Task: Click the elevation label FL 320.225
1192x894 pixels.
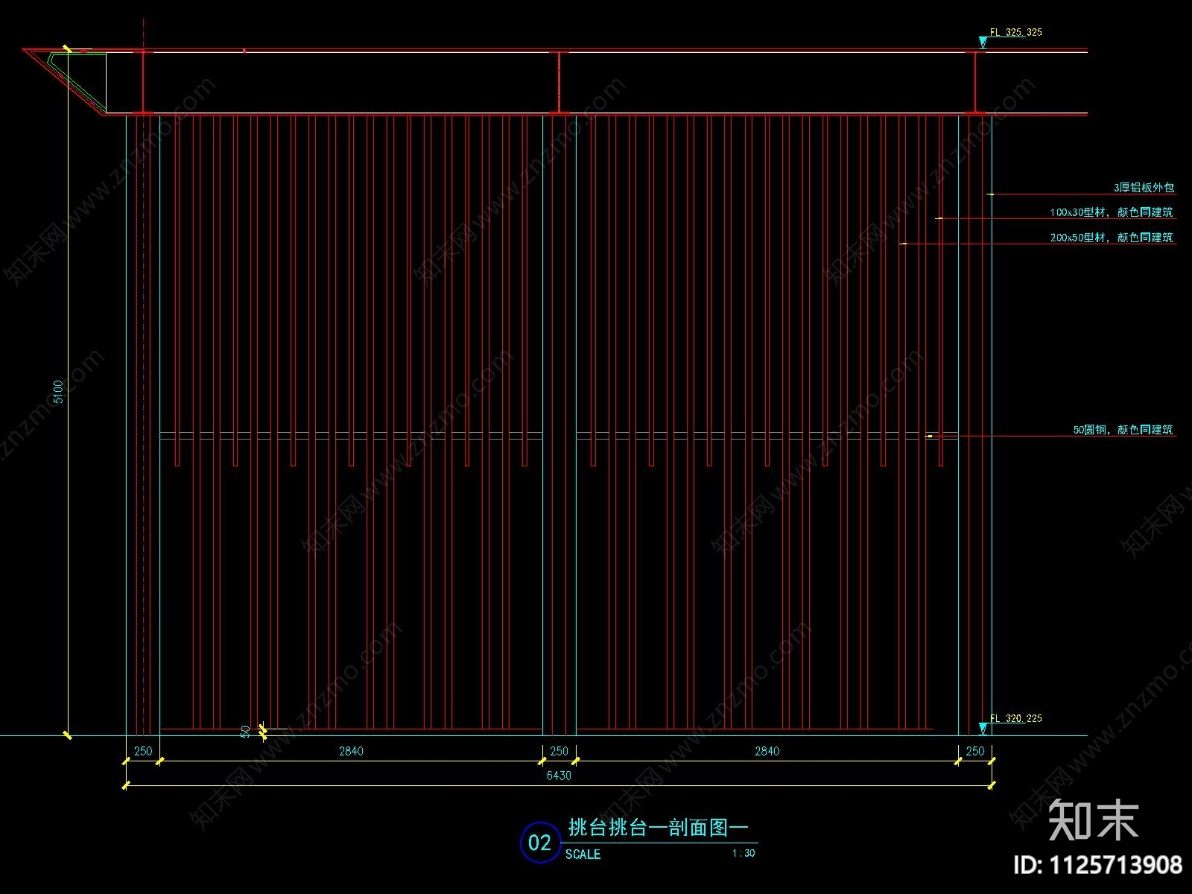Action: tap(1015, 719)
